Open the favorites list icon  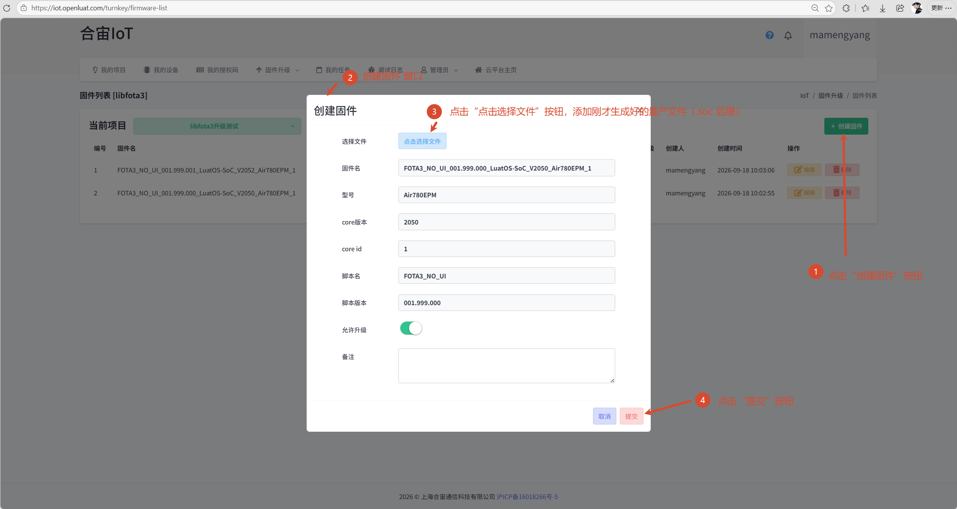coord(866,8)
